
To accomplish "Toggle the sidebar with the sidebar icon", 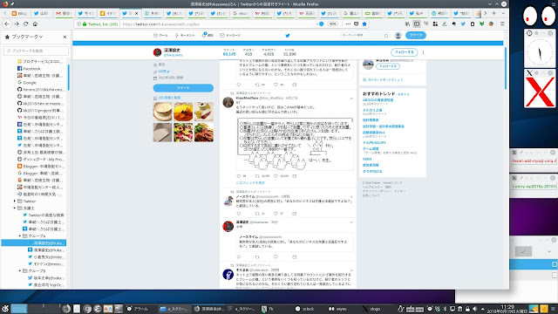I will (417, 24).
